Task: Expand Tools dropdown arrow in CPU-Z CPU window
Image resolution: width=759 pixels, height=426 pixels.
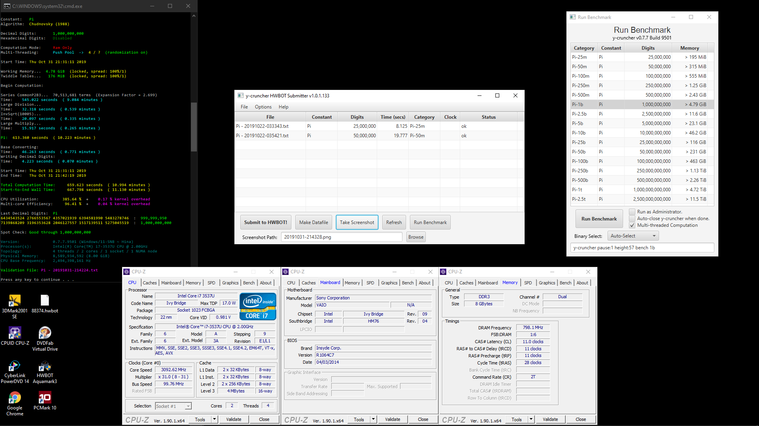Action: click(215, 419)
